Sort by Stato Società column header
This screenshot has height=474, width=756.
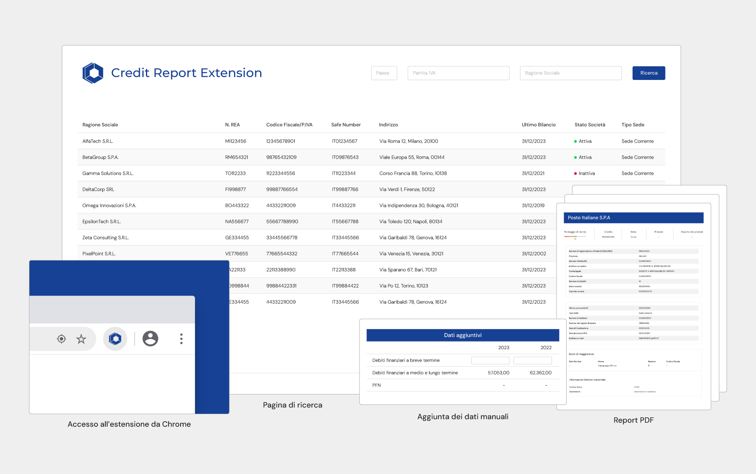[590, 125]
